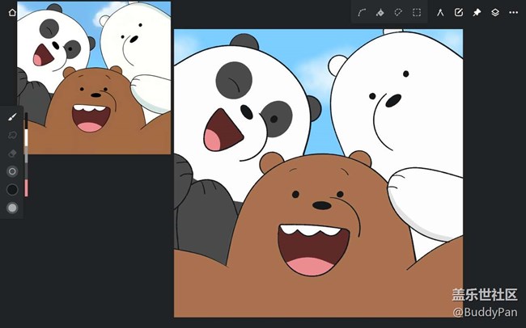The height and width of the screenshot is (328, 526).
Task: Open the three-dot more options menu
Action: click(513, 13)
